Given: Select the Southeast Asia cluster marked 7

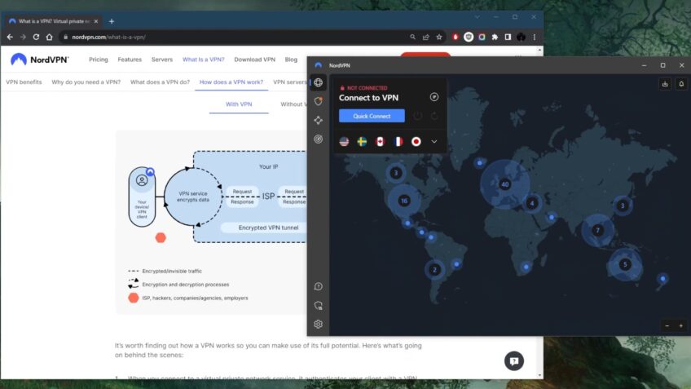Looking at the screenshot, I should coord(598,230).
